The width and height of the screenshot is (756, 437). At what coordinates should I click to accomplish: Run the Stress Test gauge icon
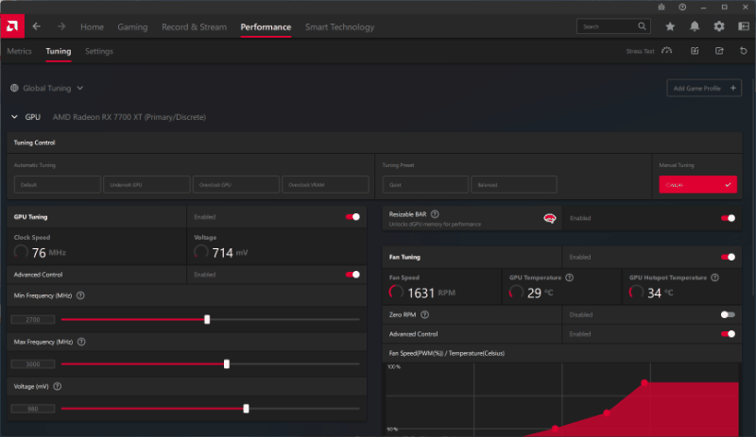click(x=667, y=51)
